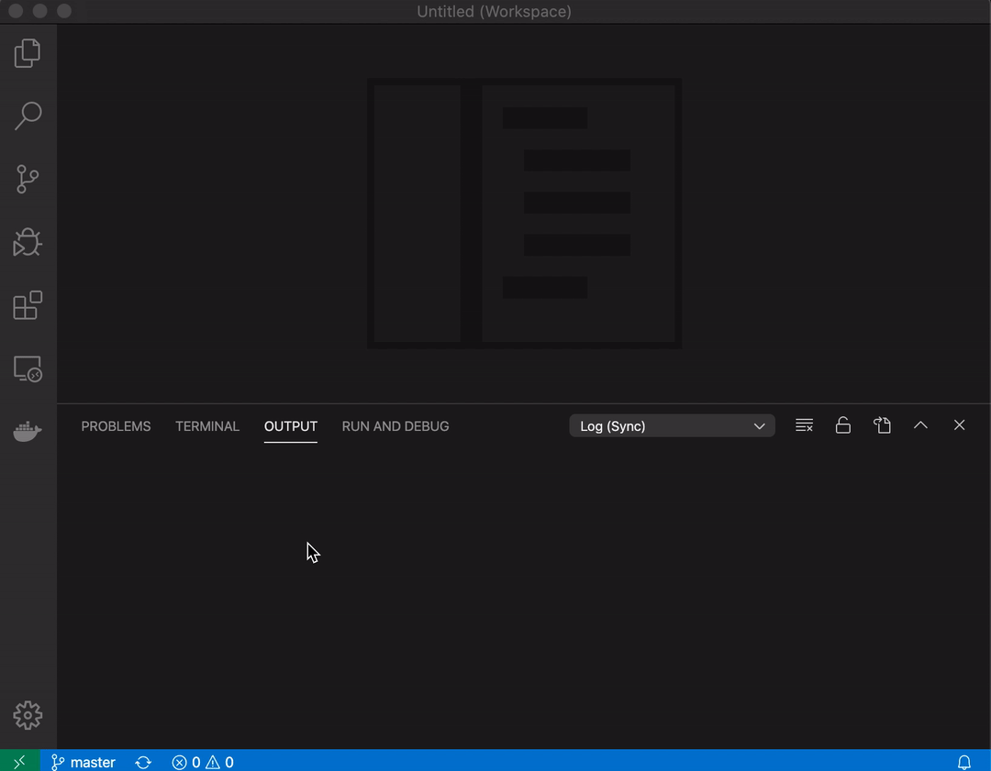Open the Manage gear menu
This screenshot has width=991, height=771.
28,715
